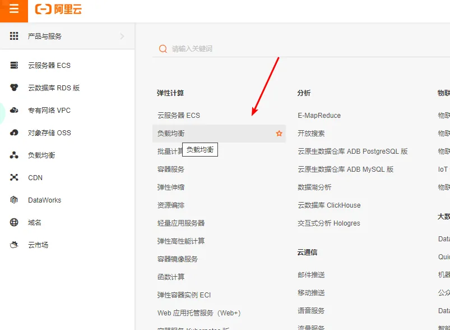Select 数据湖分析 product link

click(314, 187)
